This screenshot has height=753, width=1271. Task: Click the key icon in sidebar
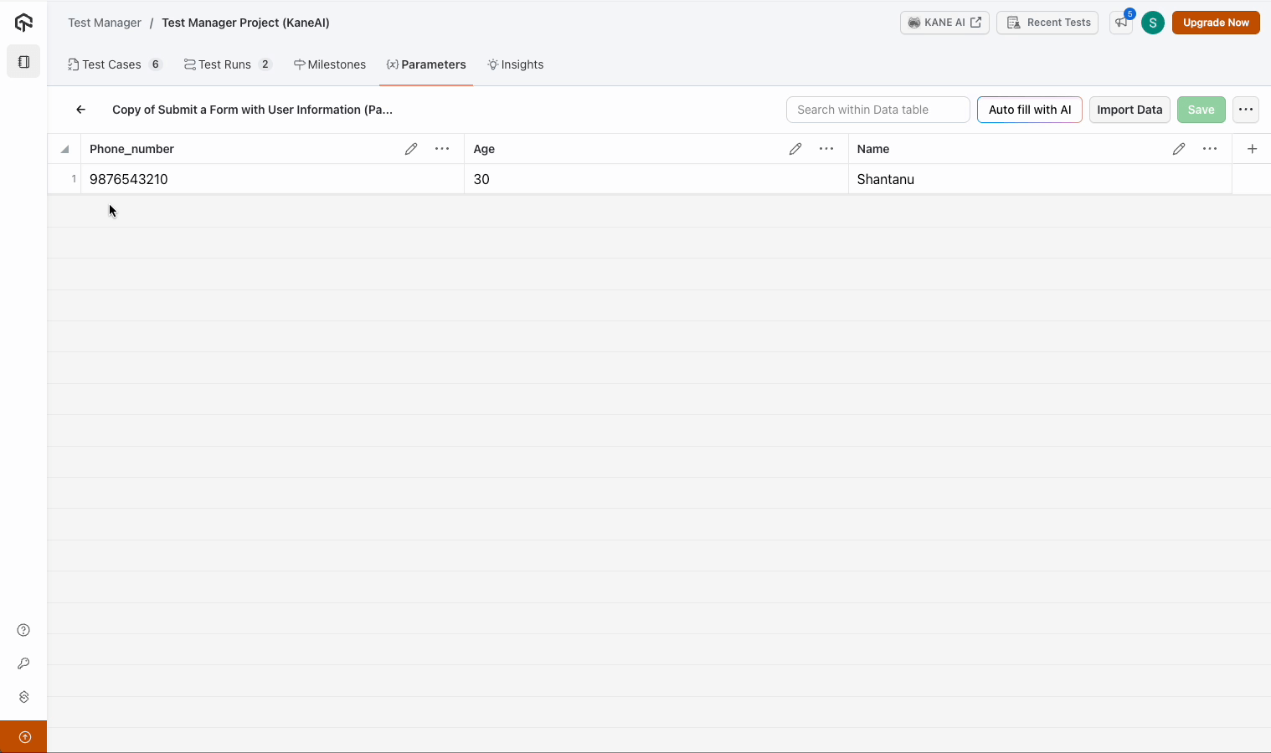(23, 663)
